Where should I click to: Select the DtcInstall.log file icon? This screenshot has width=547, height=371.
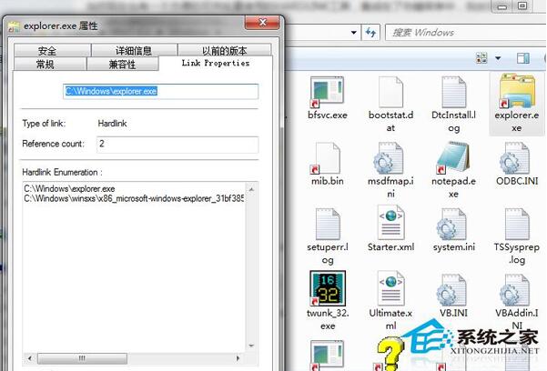coord(453,92)
